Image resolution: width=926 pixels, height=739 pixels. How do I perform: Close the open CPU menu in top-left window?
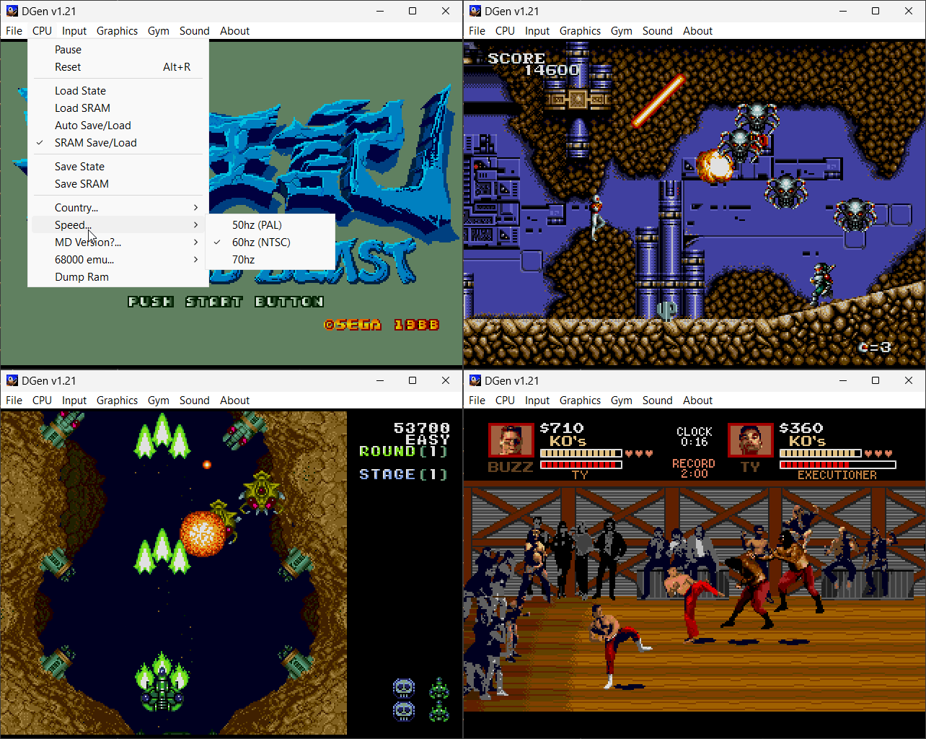(x=42, y=31)
